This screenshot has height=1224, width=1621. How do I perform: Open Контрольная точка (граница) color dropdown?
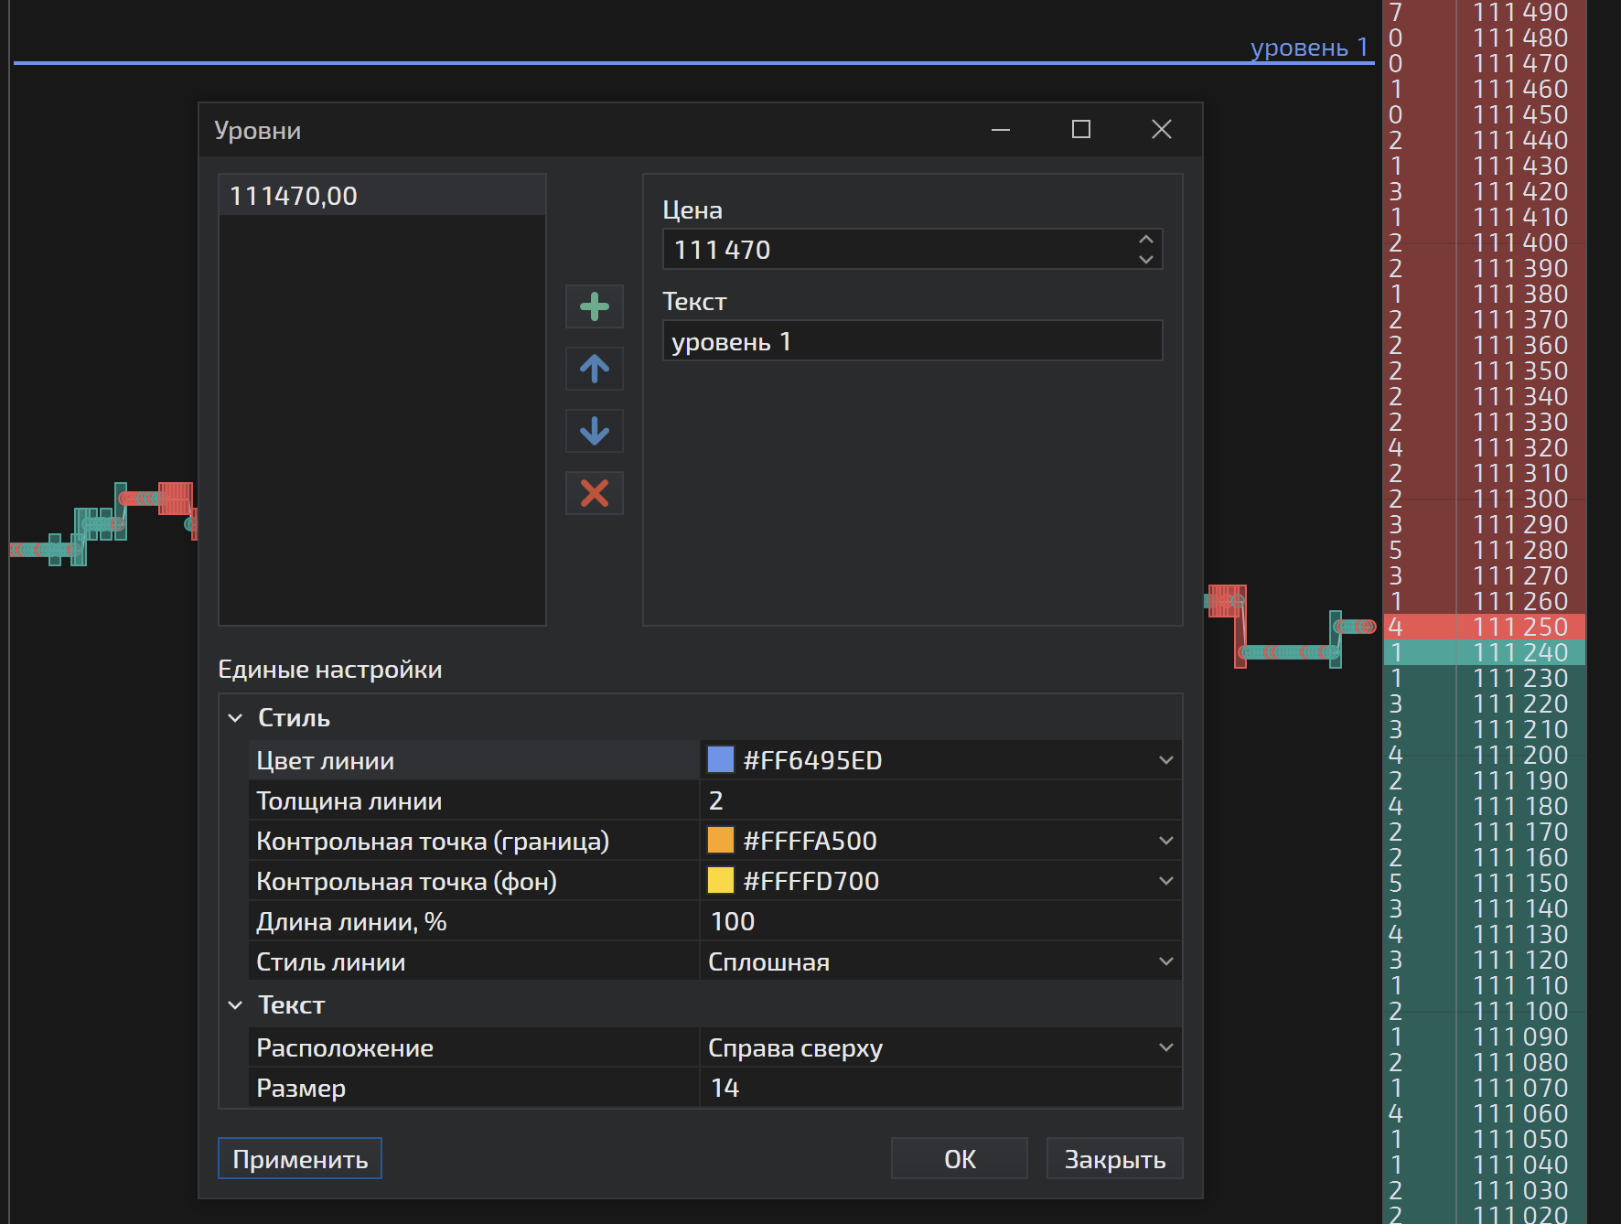pos(1165,841)
